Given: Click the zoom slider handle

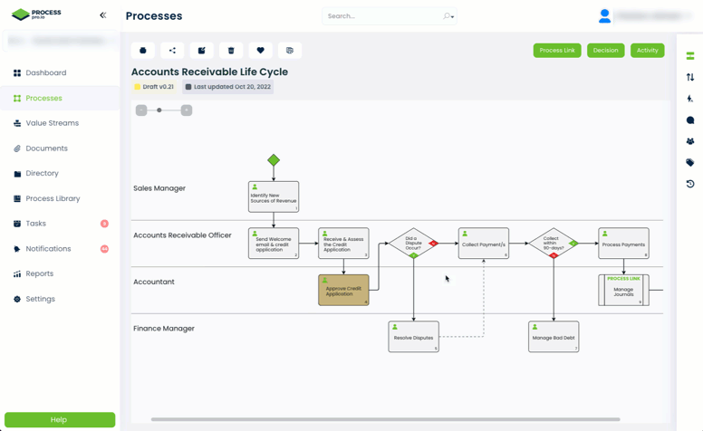Looking at the screenshot, I should (x=159, y=110).
